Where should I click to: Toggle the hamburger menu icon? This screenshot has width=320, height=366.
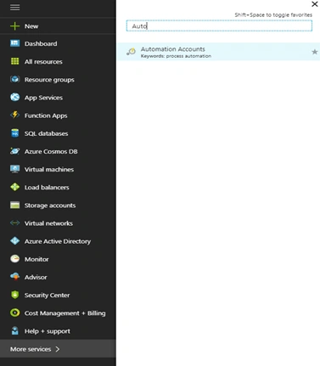14,8
